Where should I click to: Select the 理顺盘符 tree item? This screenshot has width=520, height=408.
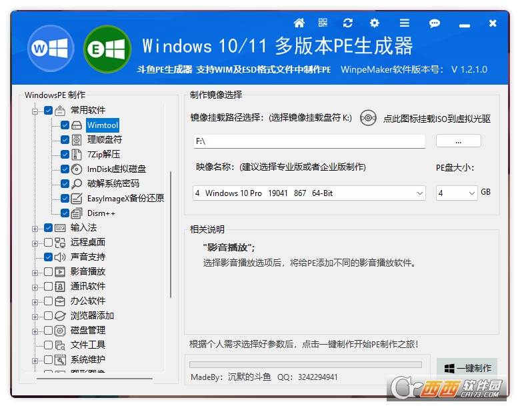click(105, 139)
